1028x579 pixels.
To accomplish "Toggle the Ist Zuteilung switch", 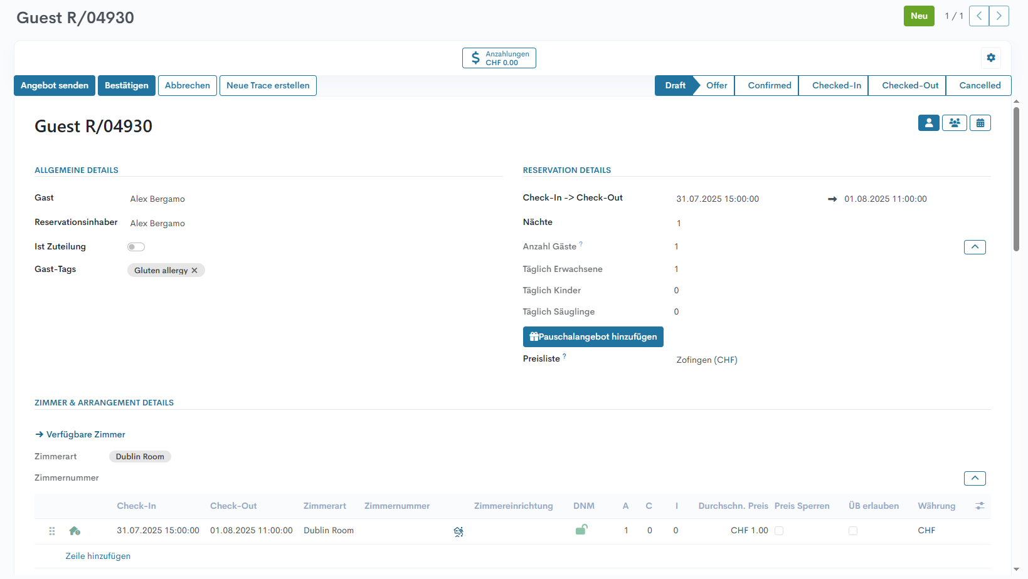I will pos(136,247).
